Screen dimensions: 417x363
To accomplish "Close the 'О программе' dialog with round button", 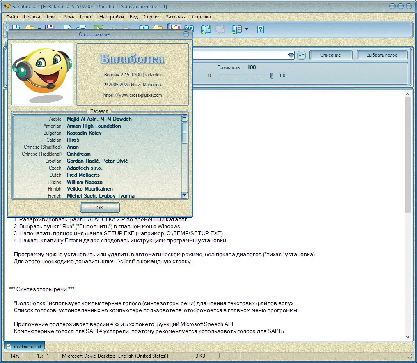I will tap(186, 34).
